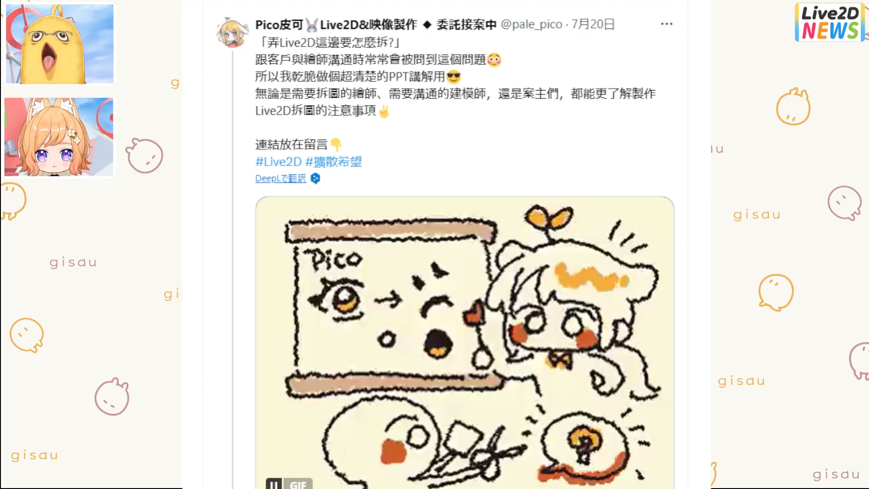Click the Pico profile avatar on the tweet
869x489 pixels.
pos(232,33)
